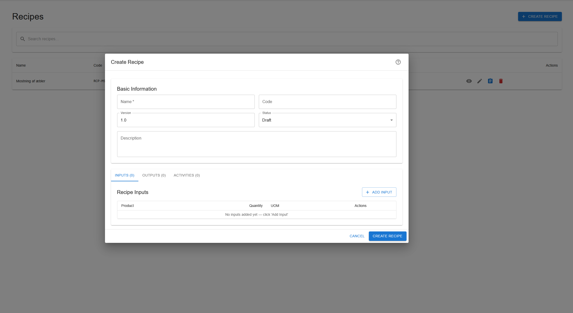
Task: Switch to the Outputs tab
Action: tap(154, 175)
